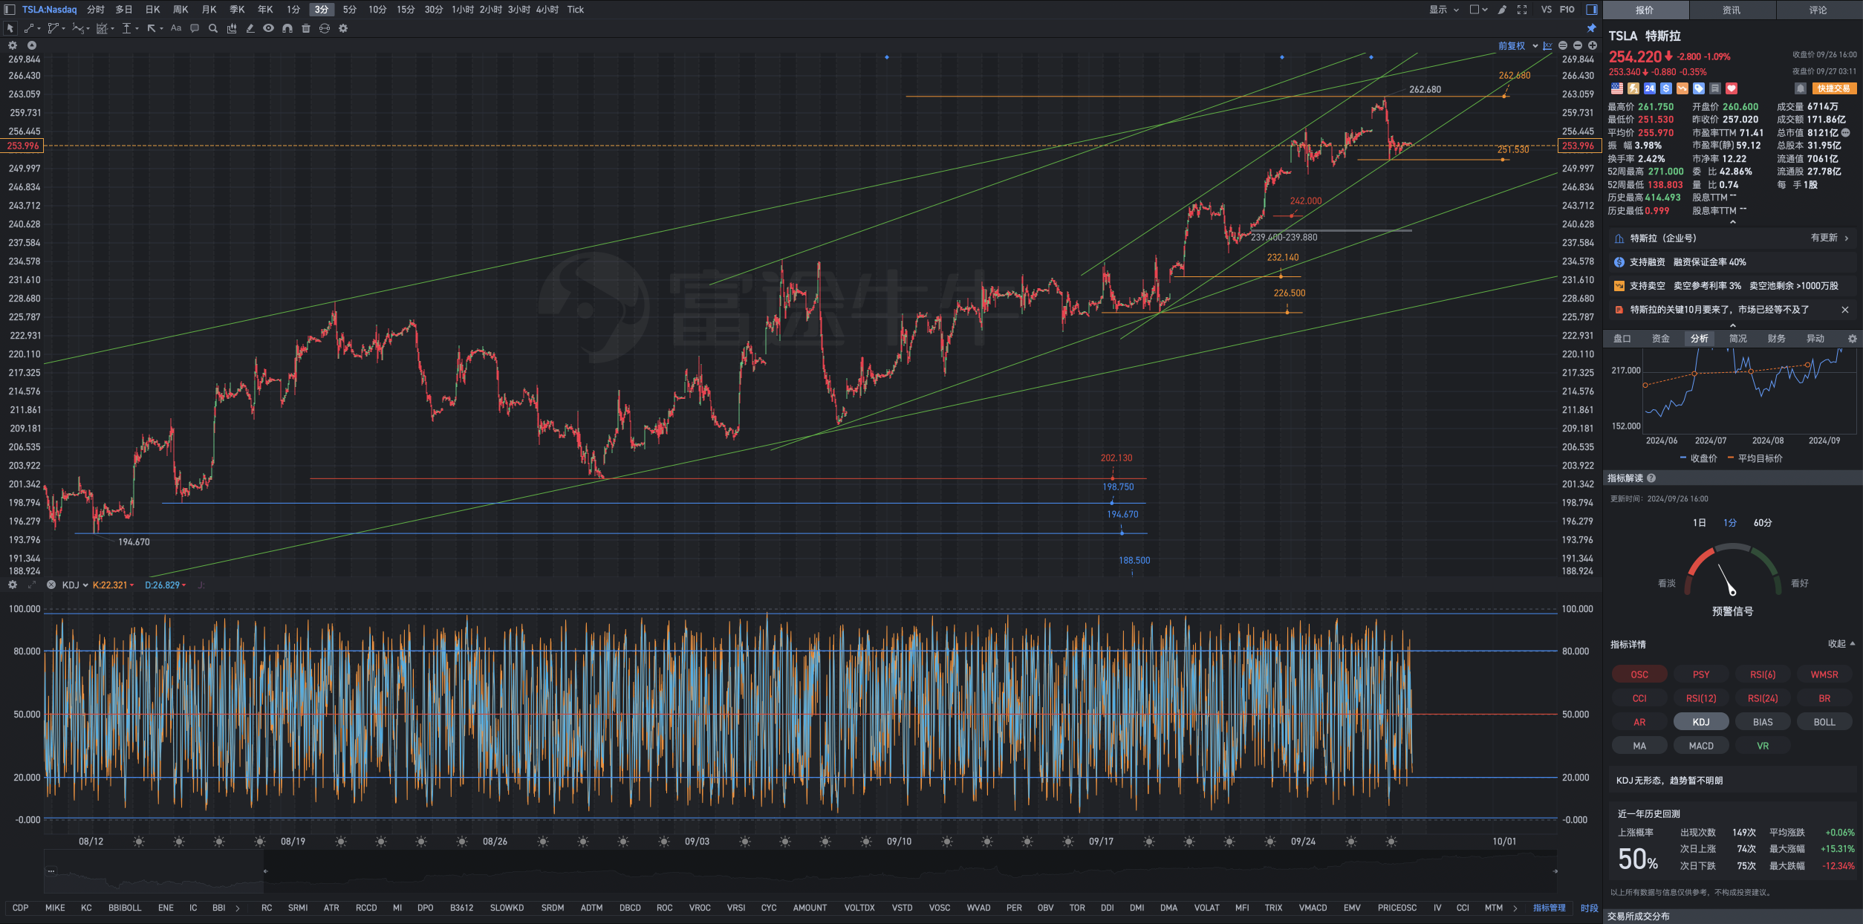This screenshot has height=924, width=1863.
Task: Collapse indicator details via 收起
Action: [1841, 644]
